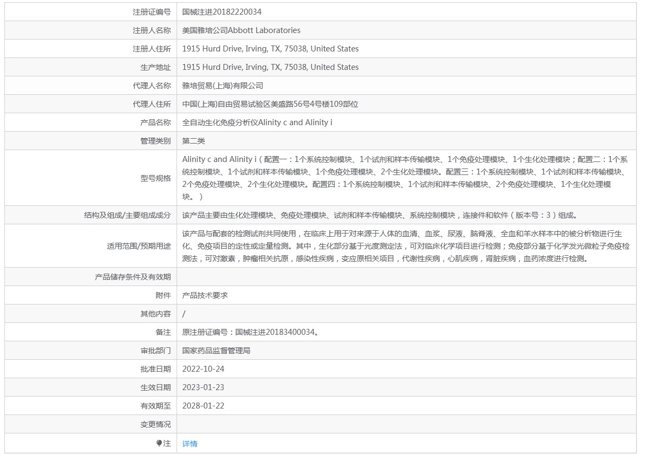The image size is (645, 460).
Task: Select the structure composition text with 版本号：3
Action: click(x=380, y=215)
